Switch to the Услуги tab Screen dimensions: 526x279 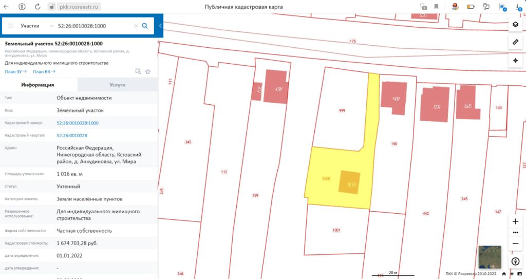point(117,85)
